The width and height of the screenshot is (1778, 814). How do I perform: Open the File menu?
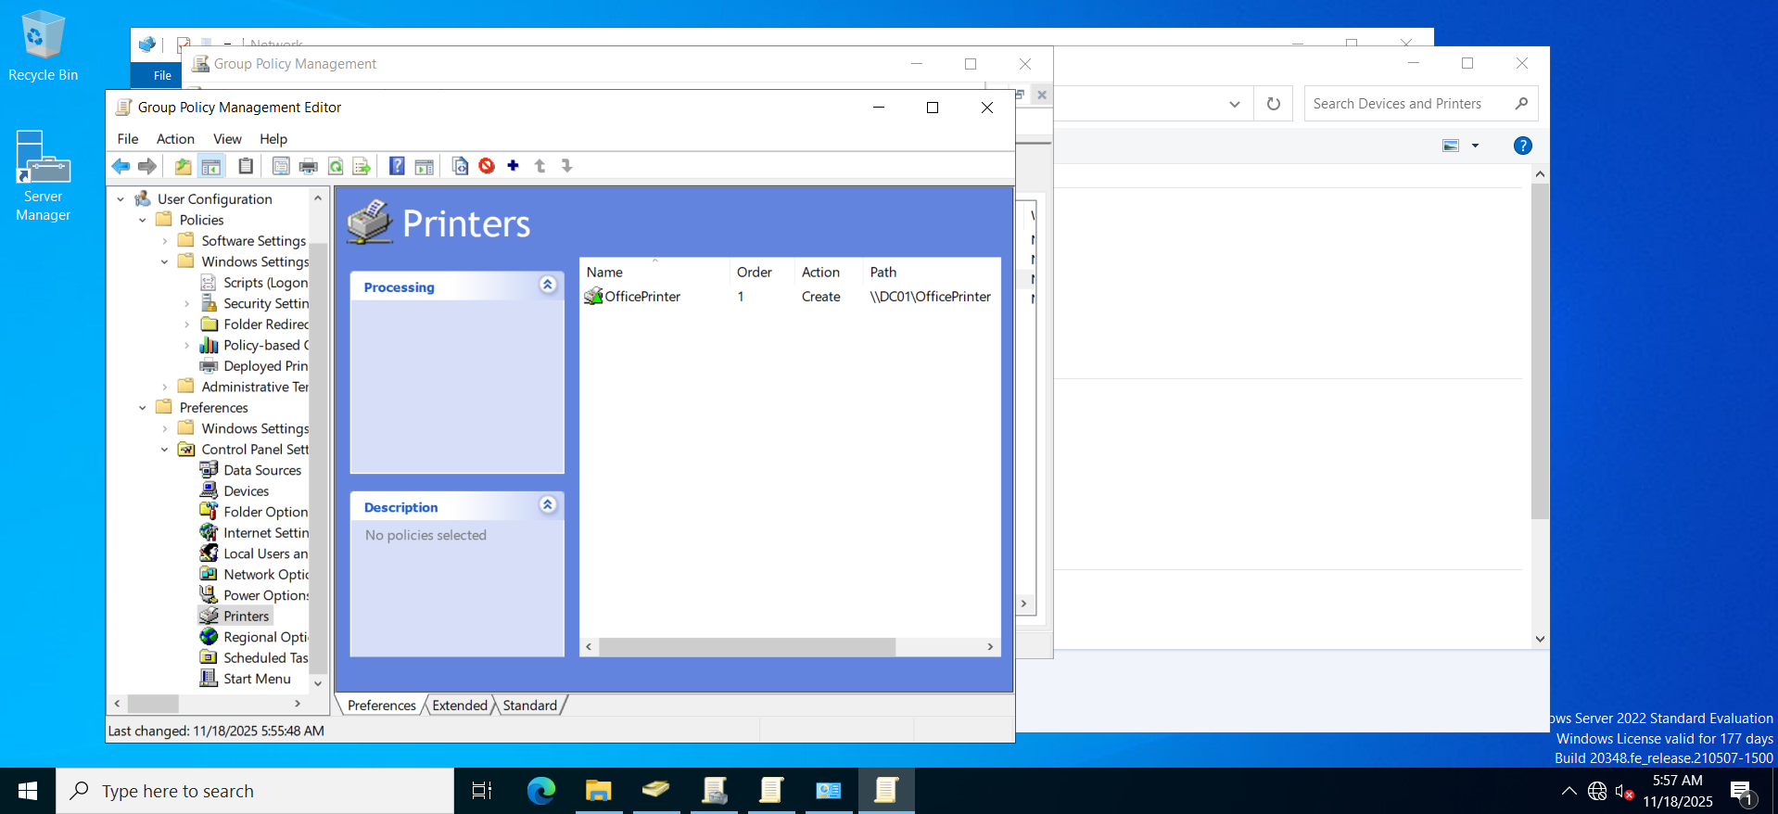tap(128, 139)
